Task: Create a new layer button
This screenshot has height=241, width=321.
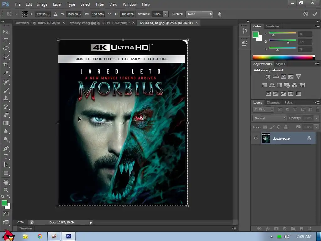Action: (301, 228)
